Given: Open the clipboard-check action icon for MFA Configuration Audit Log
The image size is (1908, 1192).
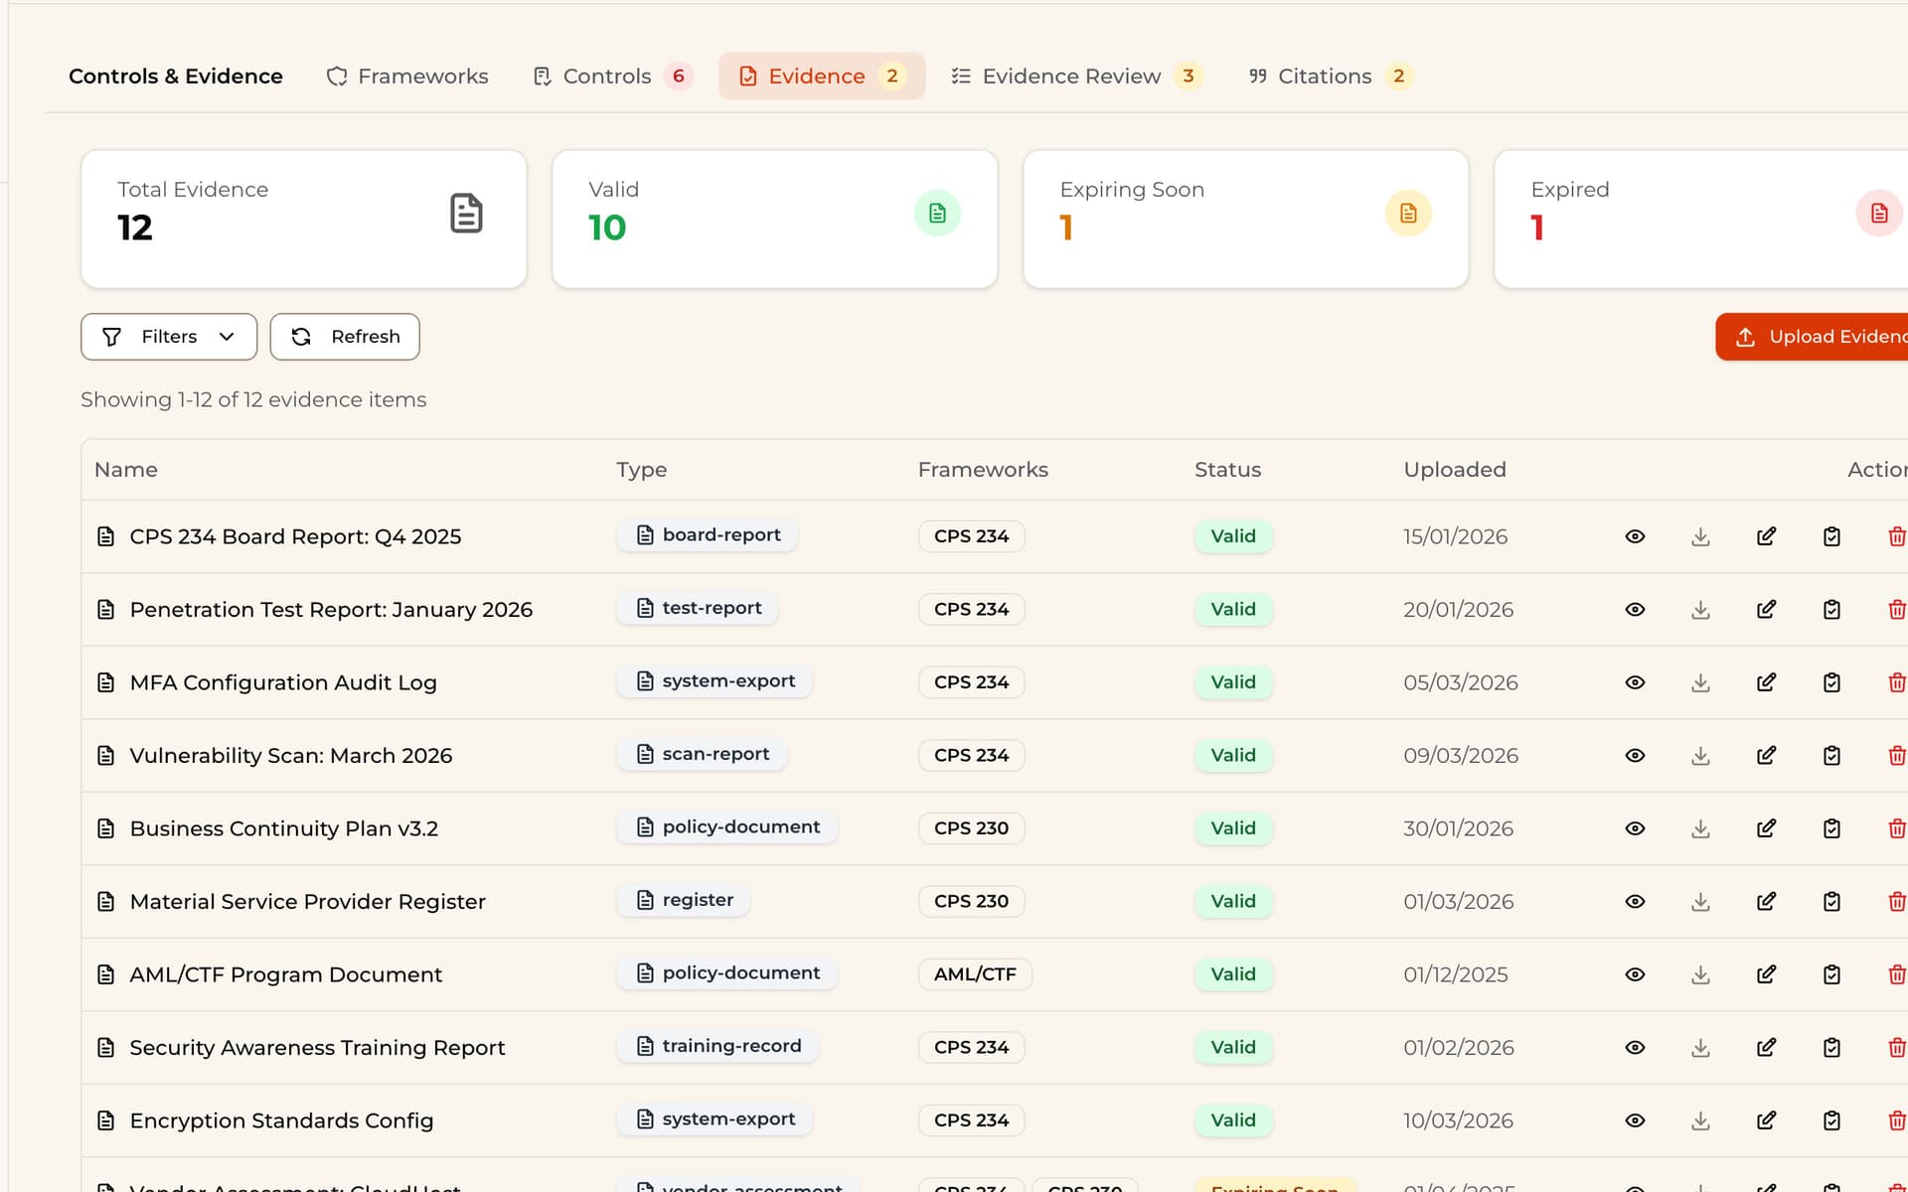Looking at the screenshot, I should [1831, 682].
